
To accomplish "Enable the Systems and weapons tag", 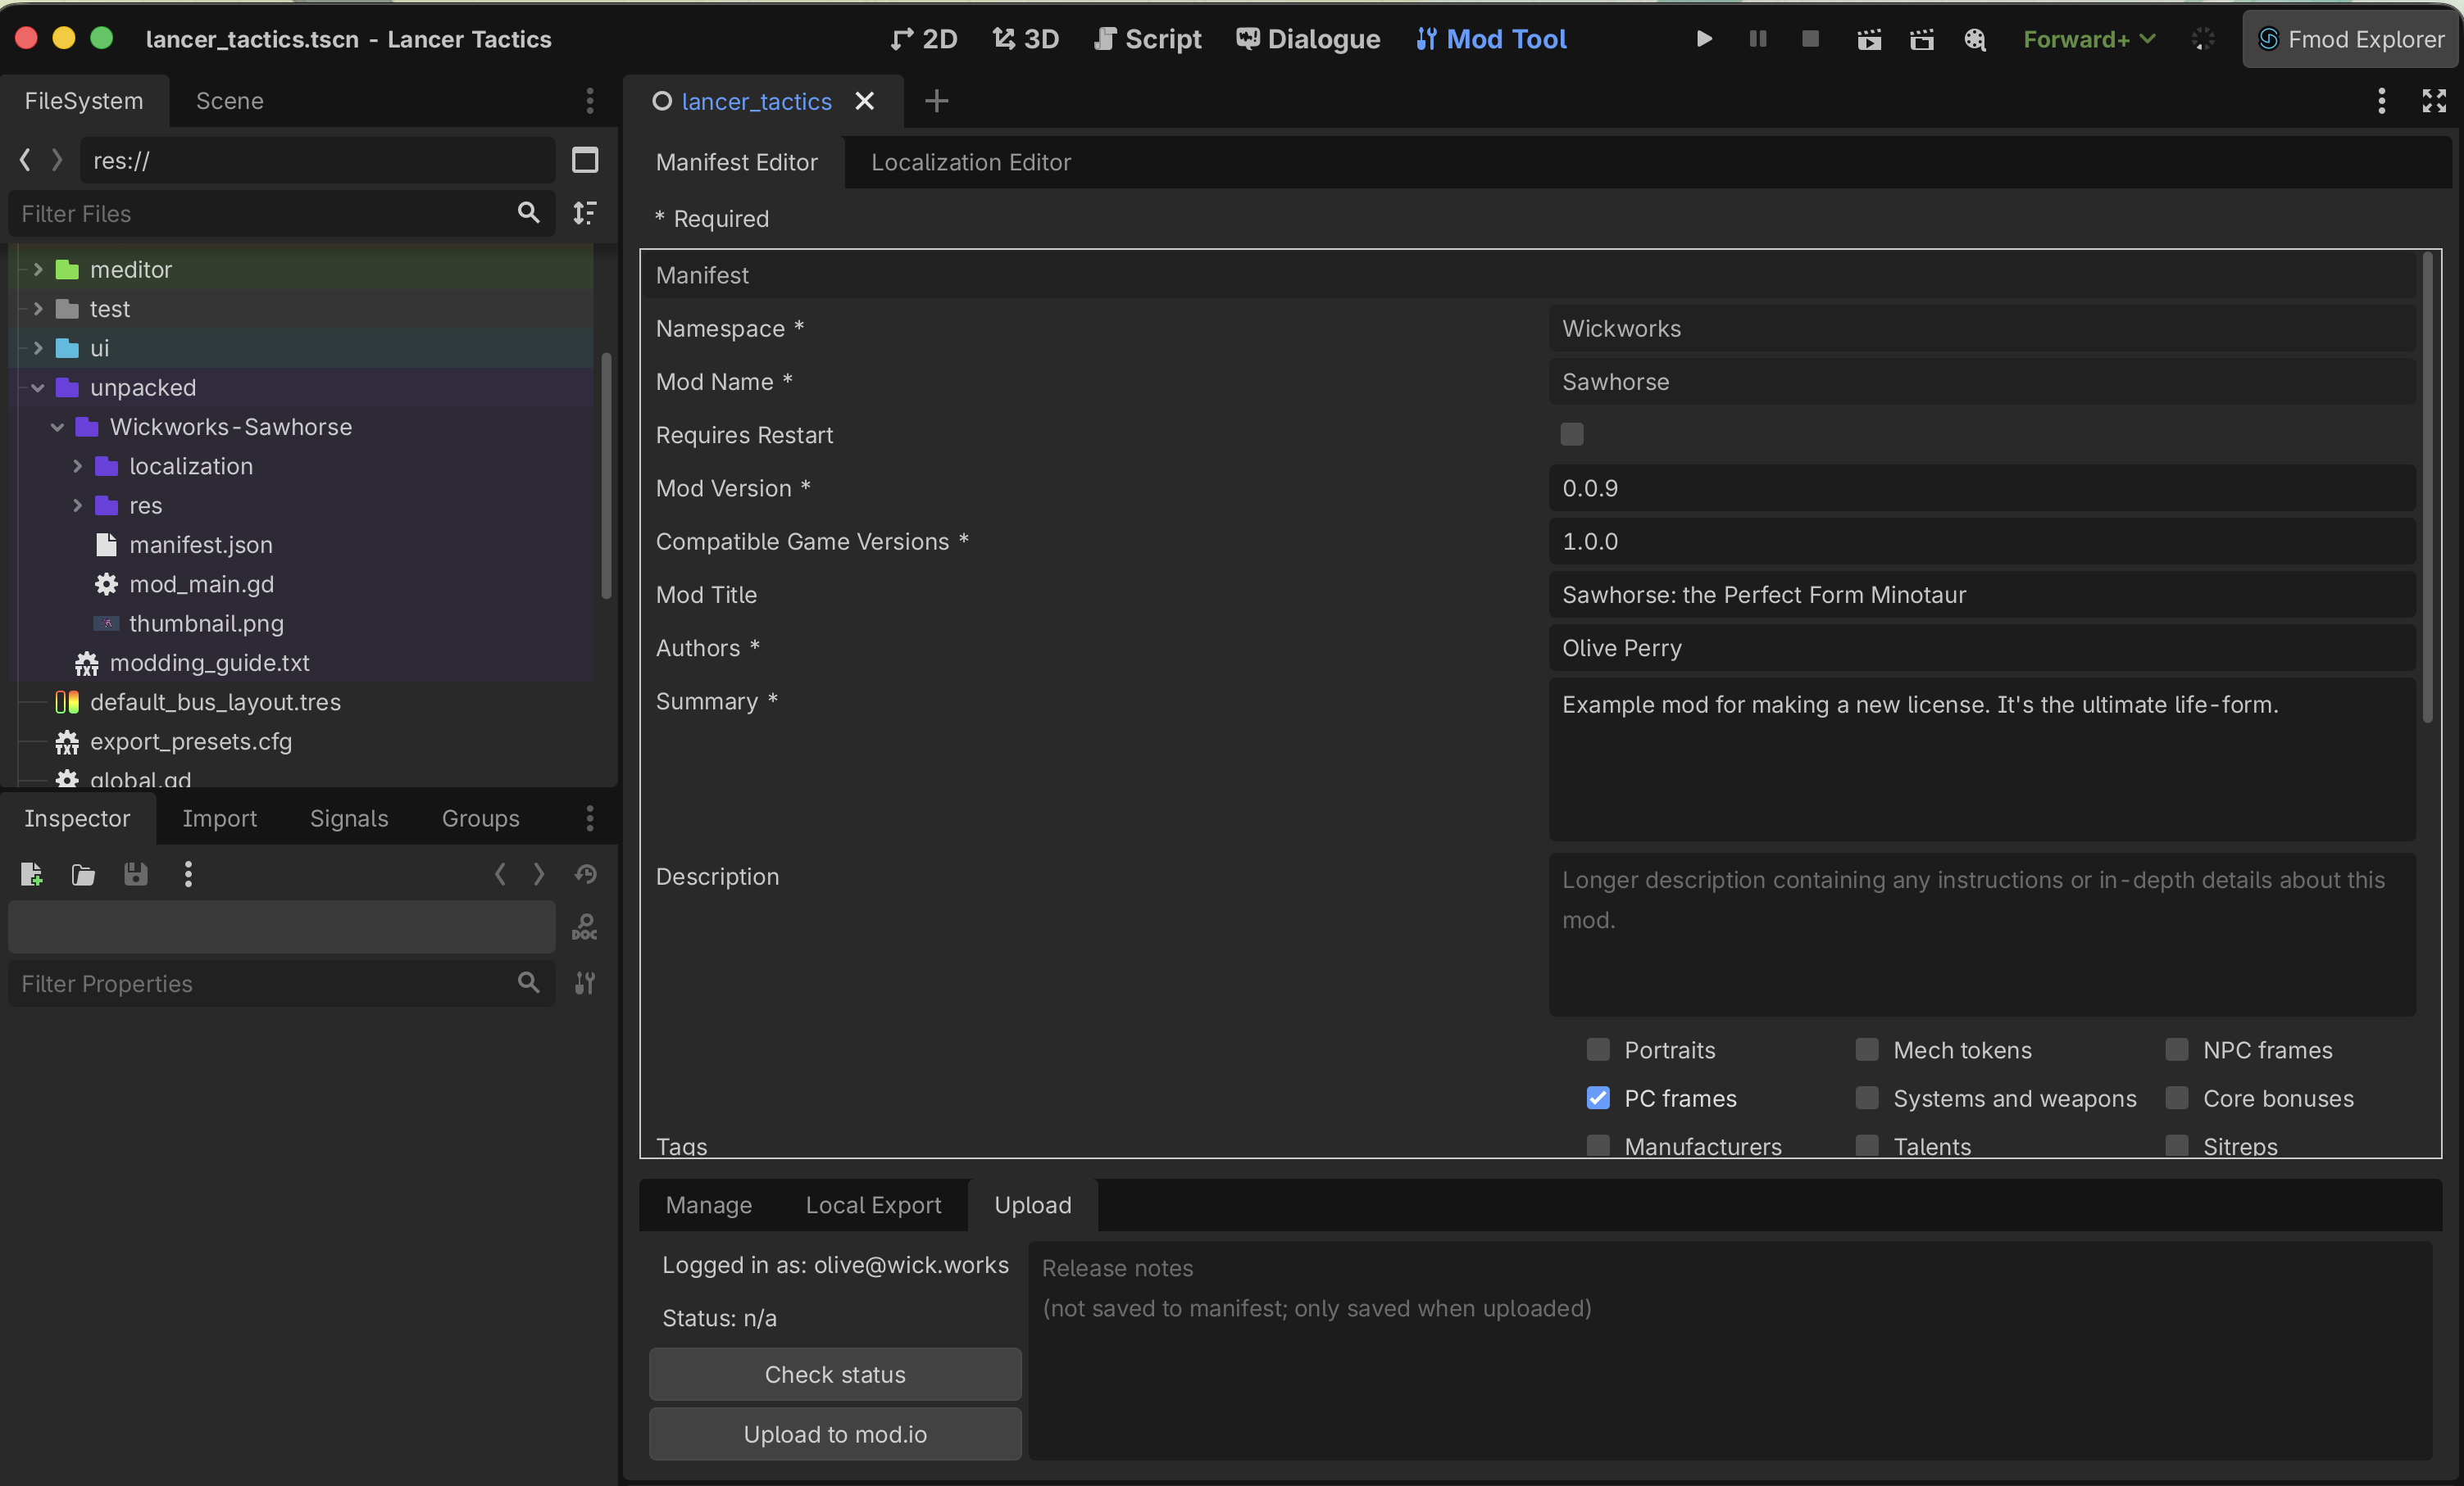I will click(x=1867, y=1097).
